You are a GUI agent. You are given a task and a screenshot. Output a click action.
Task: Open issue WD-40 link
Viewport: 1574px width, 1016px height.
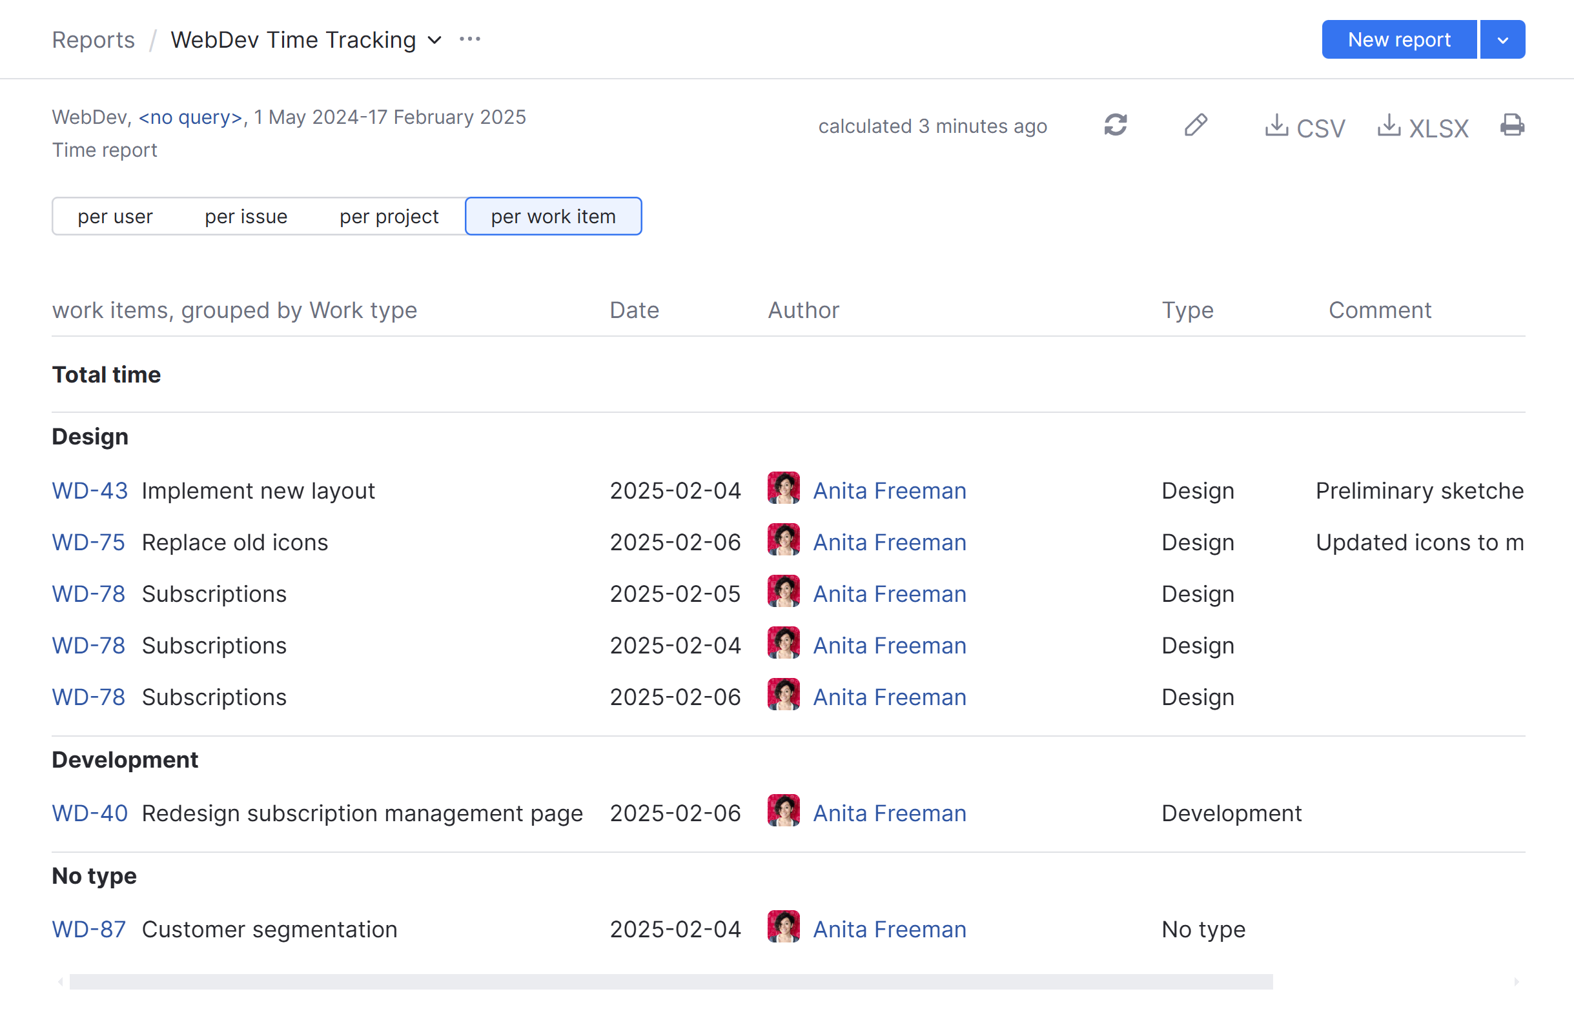[90, 813]
